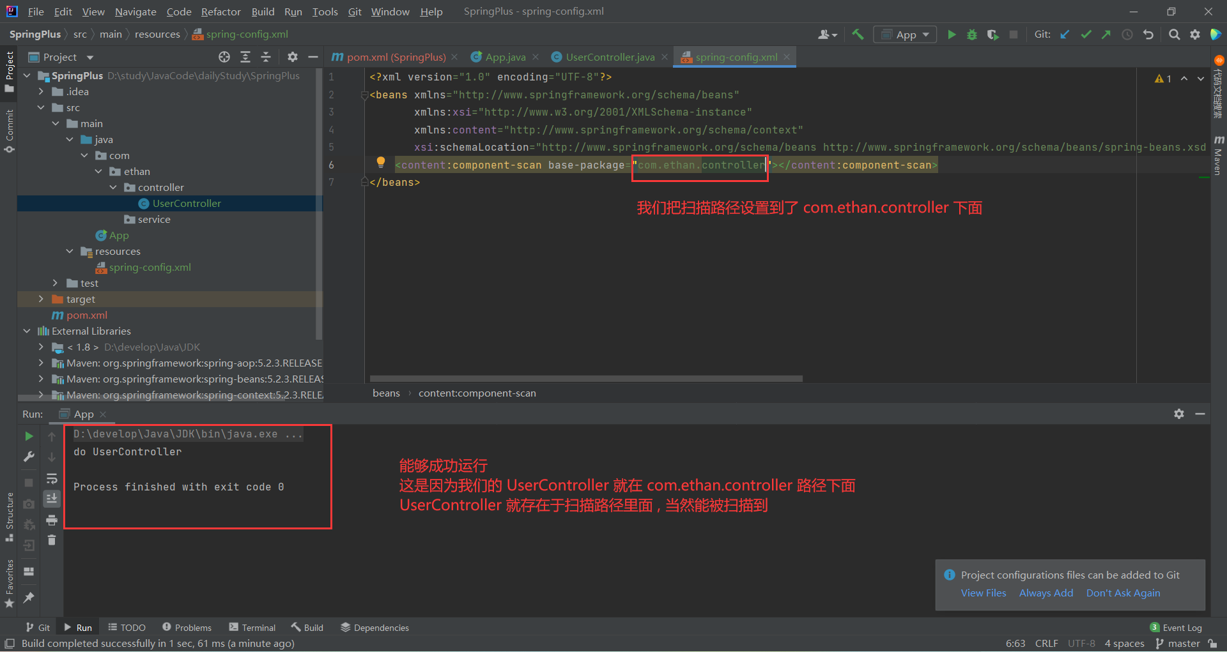1227x652 pixels.
Task: Select UserController in project tree
Action: 187,203
